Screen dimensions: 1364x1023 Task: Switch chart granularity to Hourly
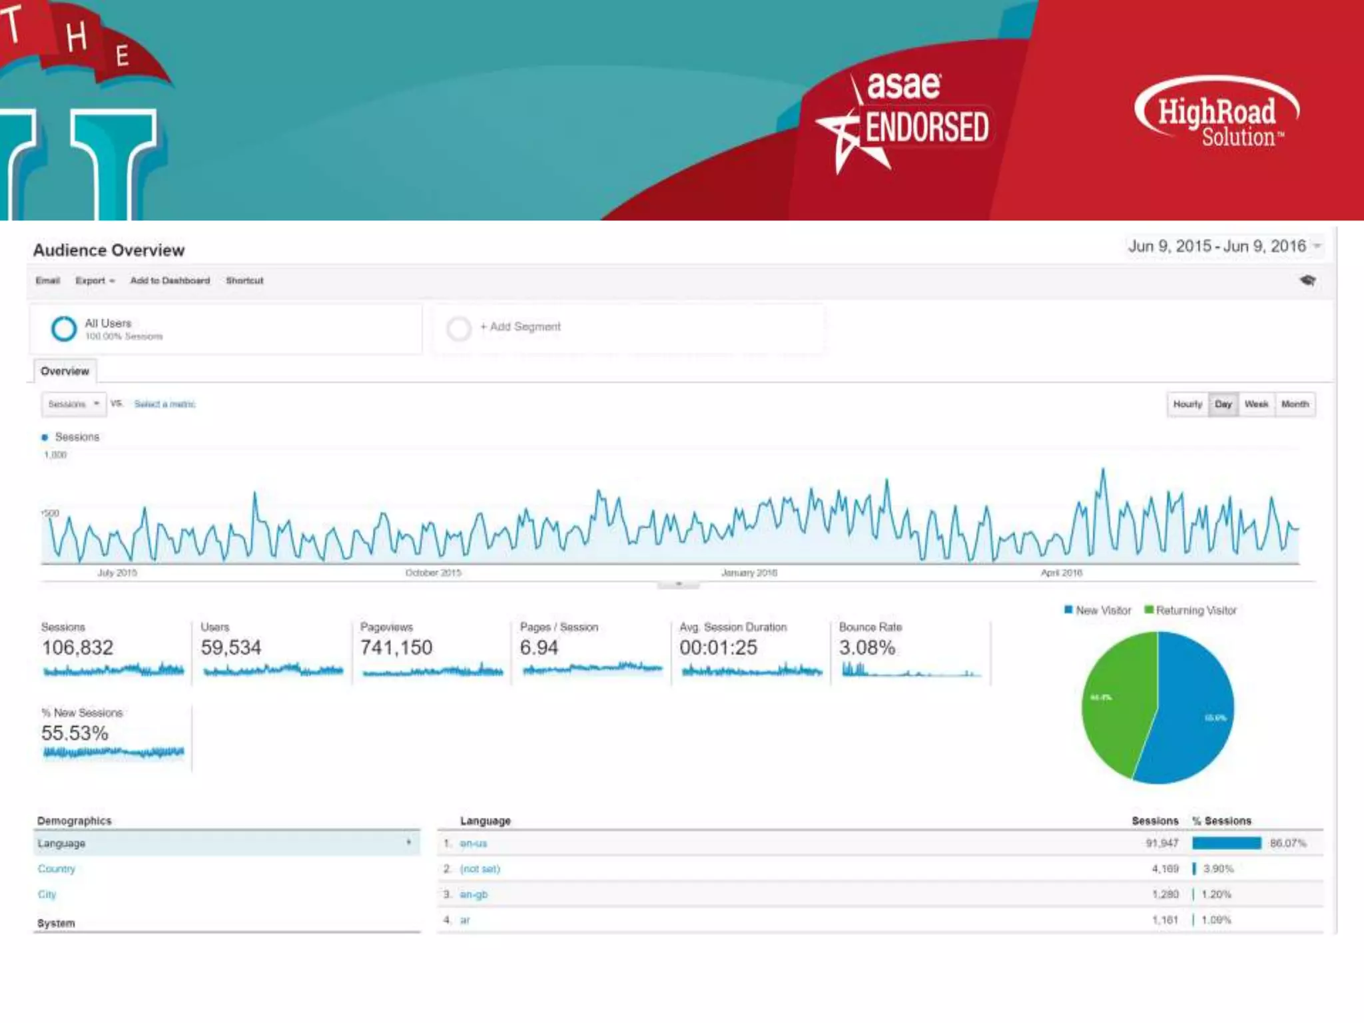[1188, 404]
